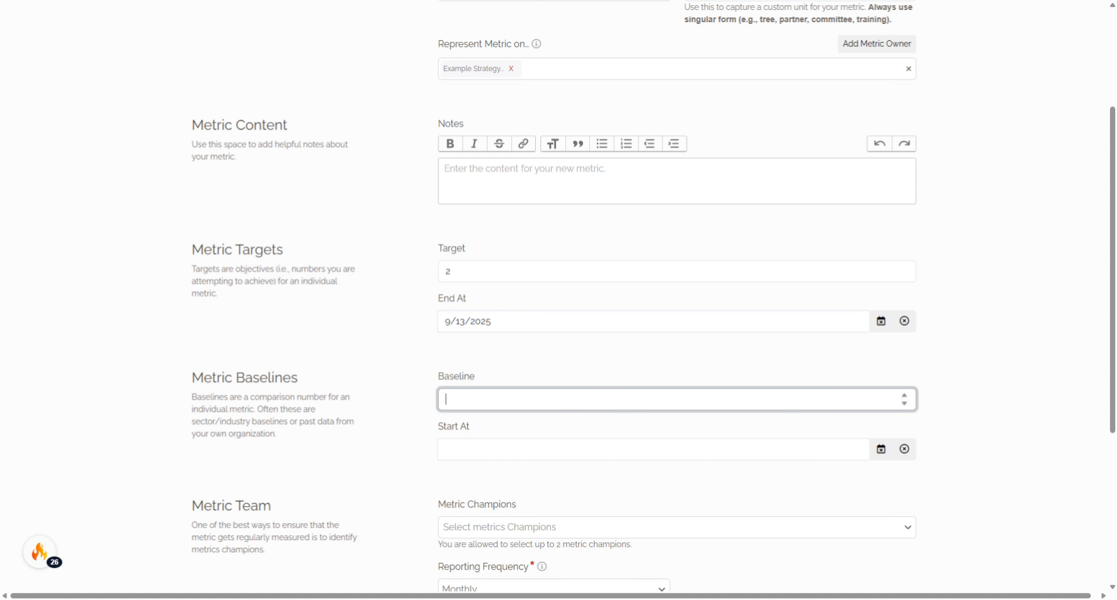Screen dimensions: 1117x600
Task: Click the vertical scrollbar thumb
Action: coord(1112,269)
